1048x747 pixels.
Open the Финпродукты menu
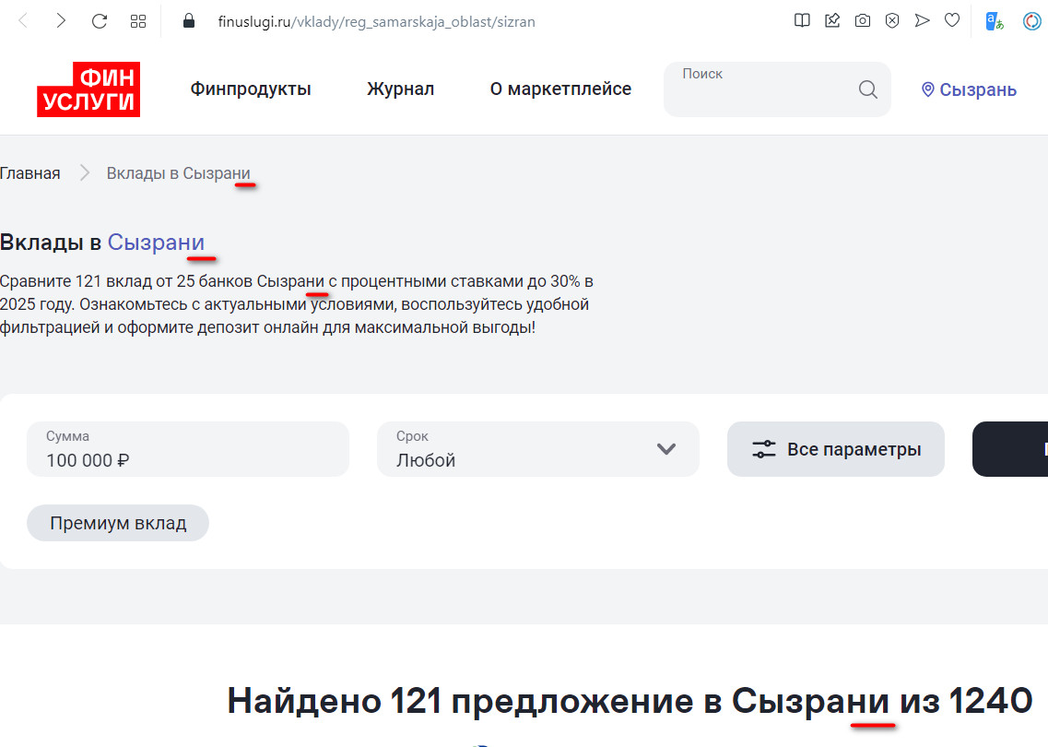click(251, 89)
